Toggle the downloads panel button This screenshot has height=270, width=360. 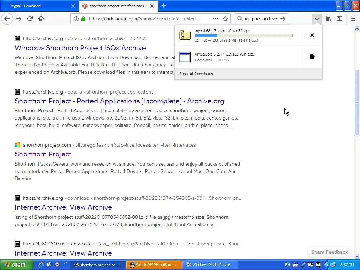point(317,19)
